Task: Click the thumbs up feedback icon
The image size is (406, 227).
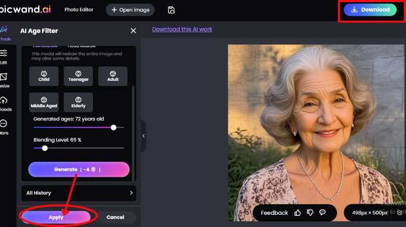Action: click(297, 213)
